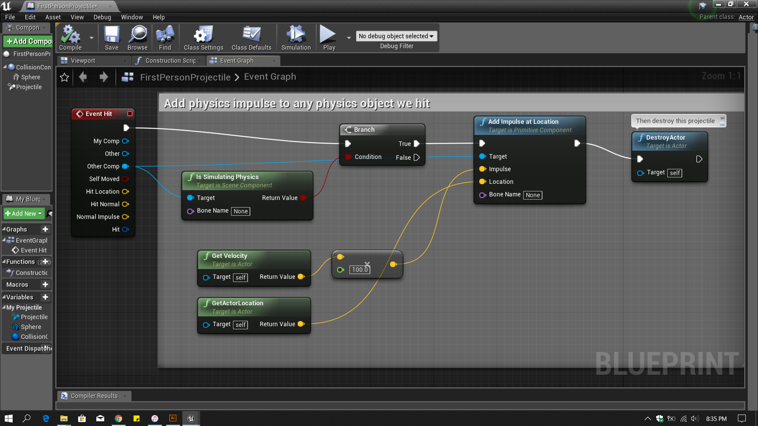Bookmark graph with the star icon
Viewport: 758px width, 426px height.
pos(64,77)
